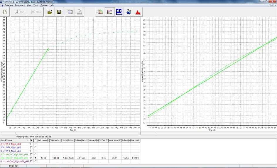Sort by the Sample's name column header
The height and width of the screenshot is (168, 277).
click(14, 140)
